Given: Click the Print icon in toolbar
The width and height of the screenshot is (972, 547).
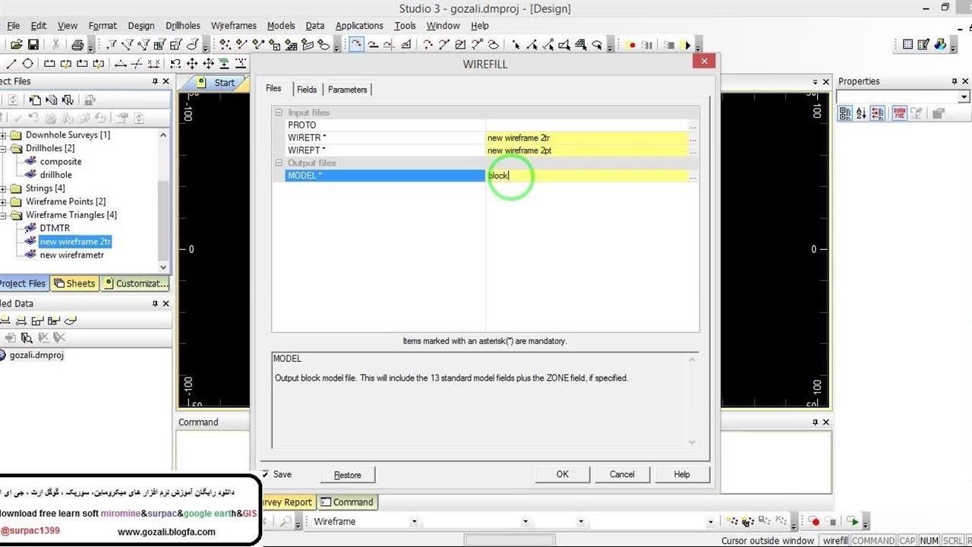Looking at the screenshot, I should tap(77, 46).
